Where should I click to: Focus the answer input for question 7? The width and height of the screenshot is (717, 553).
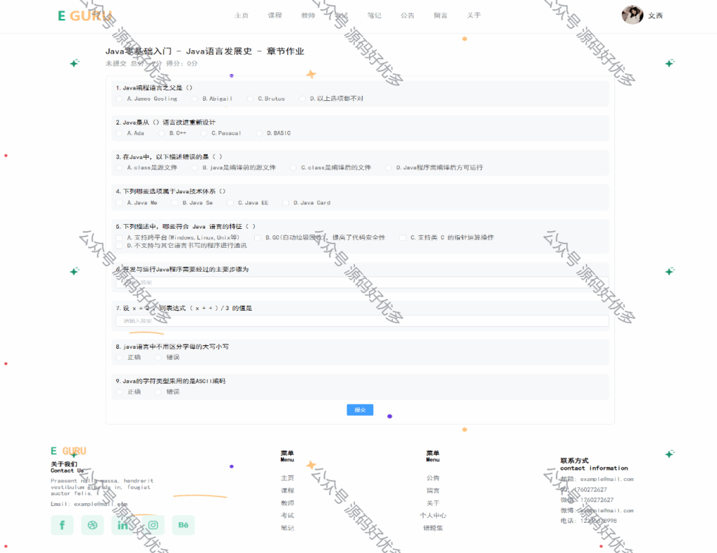pos(362,321)
